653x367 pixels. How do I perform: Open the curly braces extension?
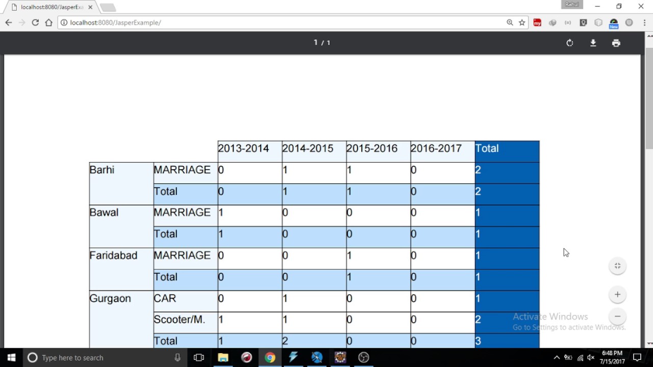click(x=568, y=22)
